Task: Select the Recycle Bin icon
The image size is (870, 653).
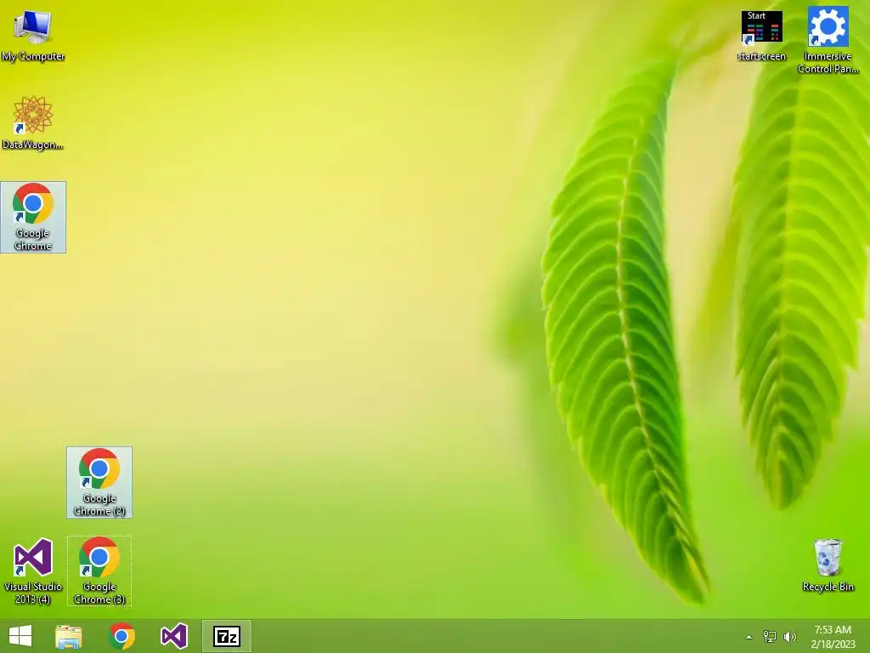Action: (828, 565)
